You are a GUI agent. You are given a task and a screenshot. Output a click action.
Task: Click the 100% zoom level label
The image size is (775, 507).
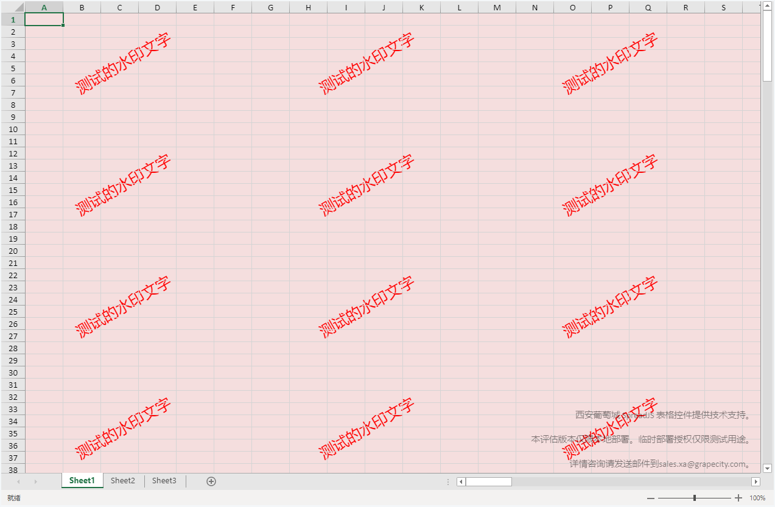tap(757, 498)
